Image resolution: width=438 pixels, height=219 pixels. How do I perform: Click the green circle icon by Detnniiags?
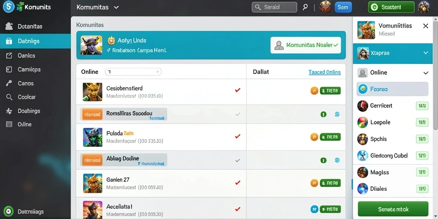coord(9,211)
